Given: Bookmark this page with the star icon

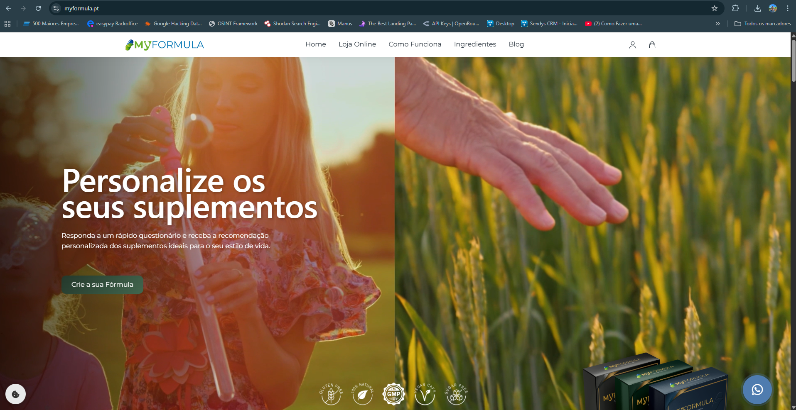Looking at the screenshot, I should (x=714, y=8).
